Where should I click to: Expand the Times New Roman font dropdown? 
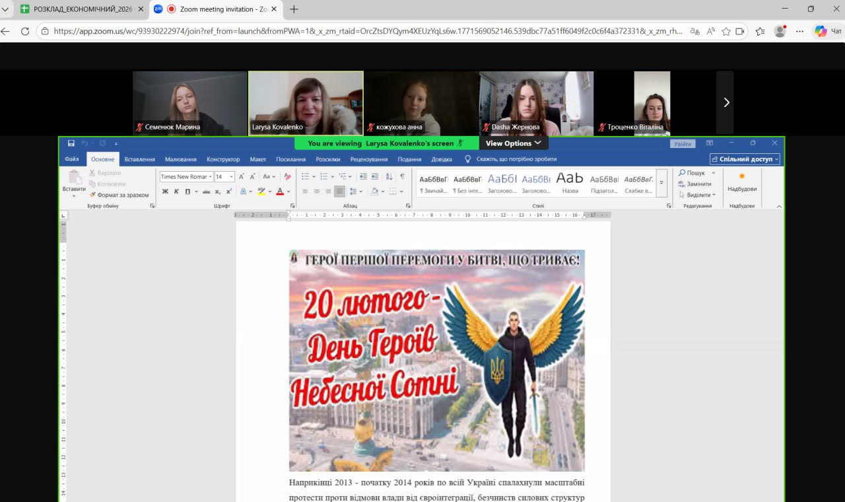click(211, 177)
